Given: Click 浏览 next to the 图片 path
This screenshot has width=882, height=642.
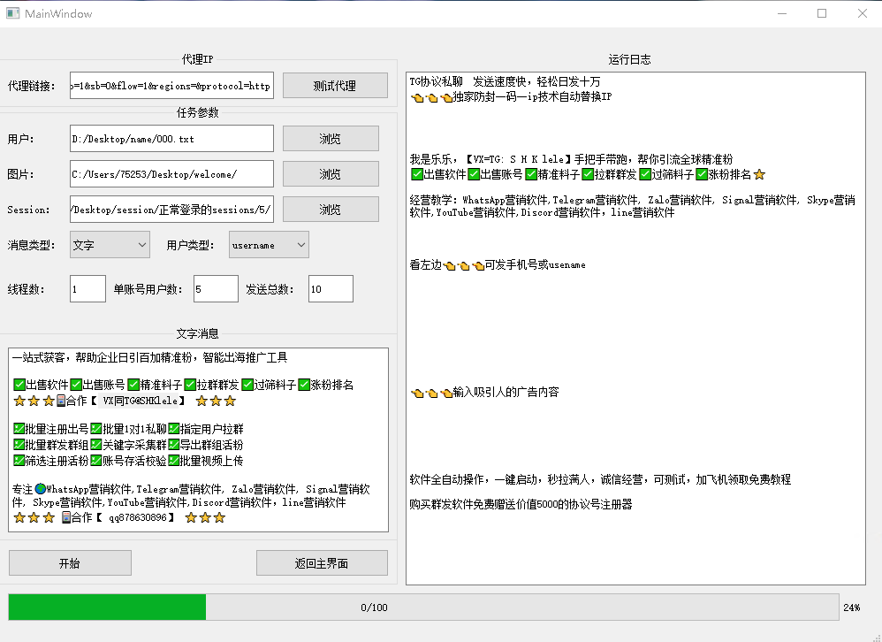Looking at the screenshot, I should coord(331,174).
